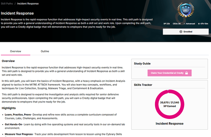211x137 pixels.
Task: Click the Highlights section heading
Action: pos(10,108)
